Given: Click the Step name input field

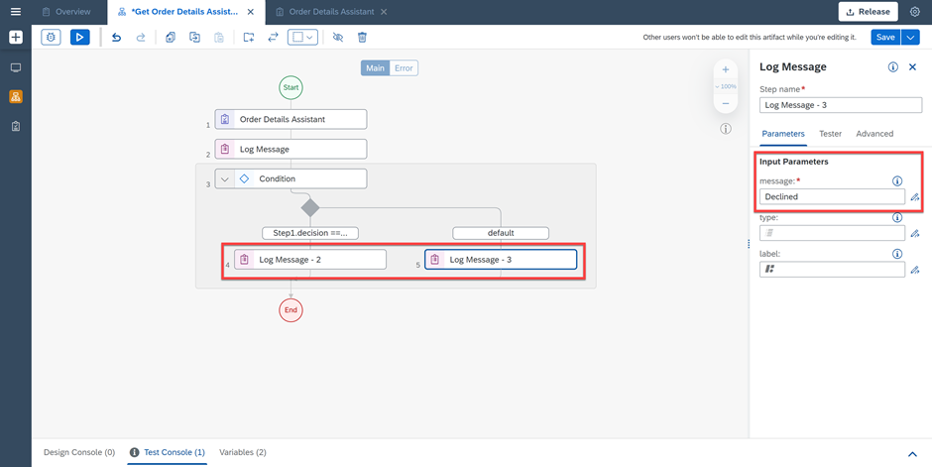Looking at the screenshot, I should pos(841,105).
